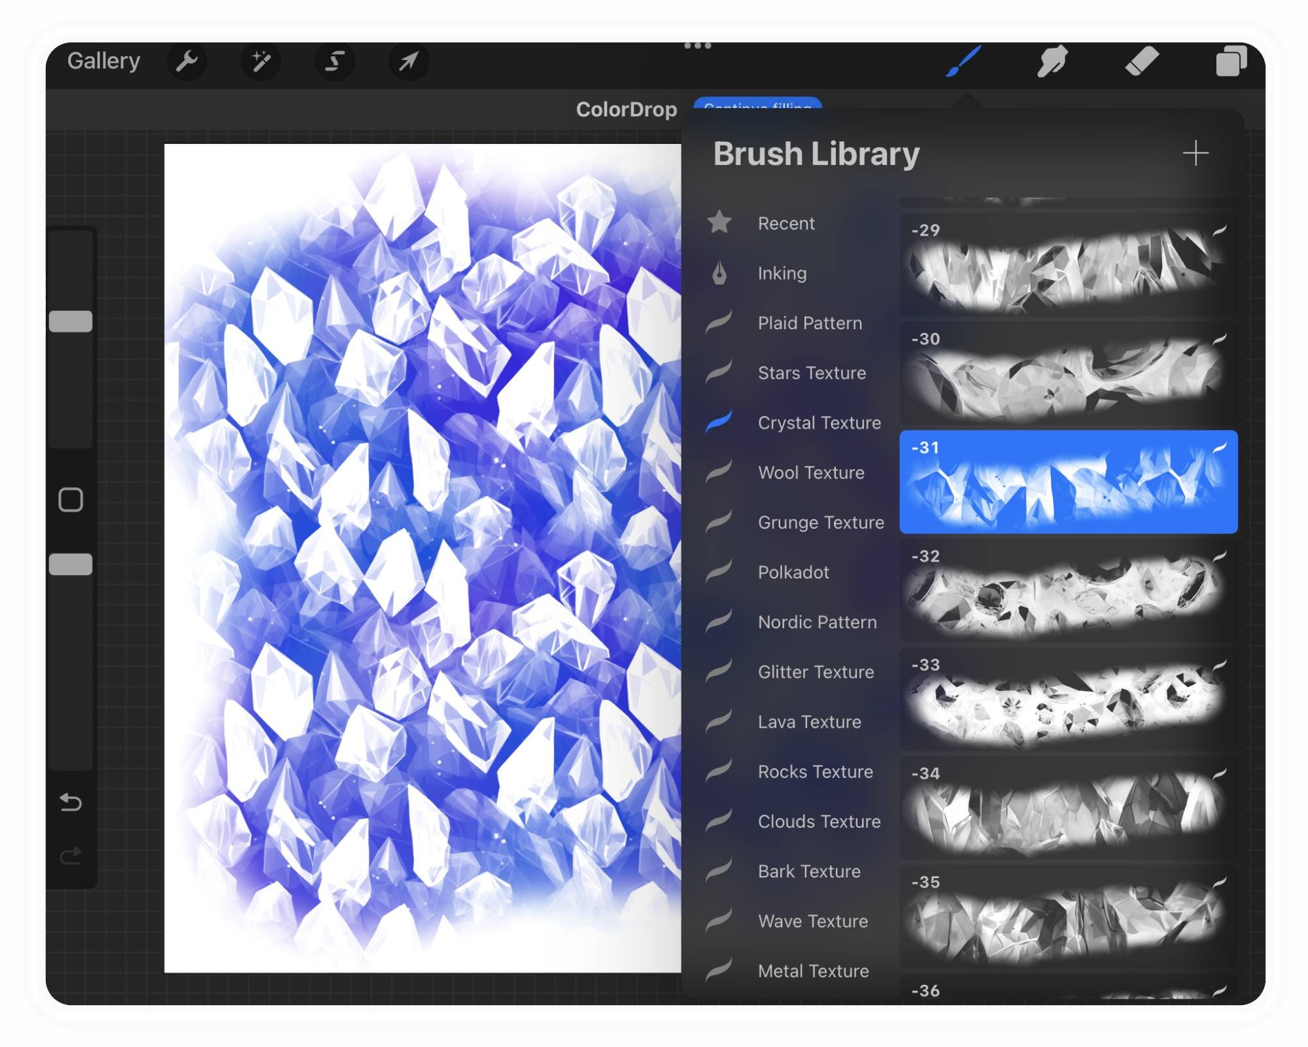This screenshot has height=1047, width=1308.
Task: Click the Recent star icon
Action: coord(719,222)
